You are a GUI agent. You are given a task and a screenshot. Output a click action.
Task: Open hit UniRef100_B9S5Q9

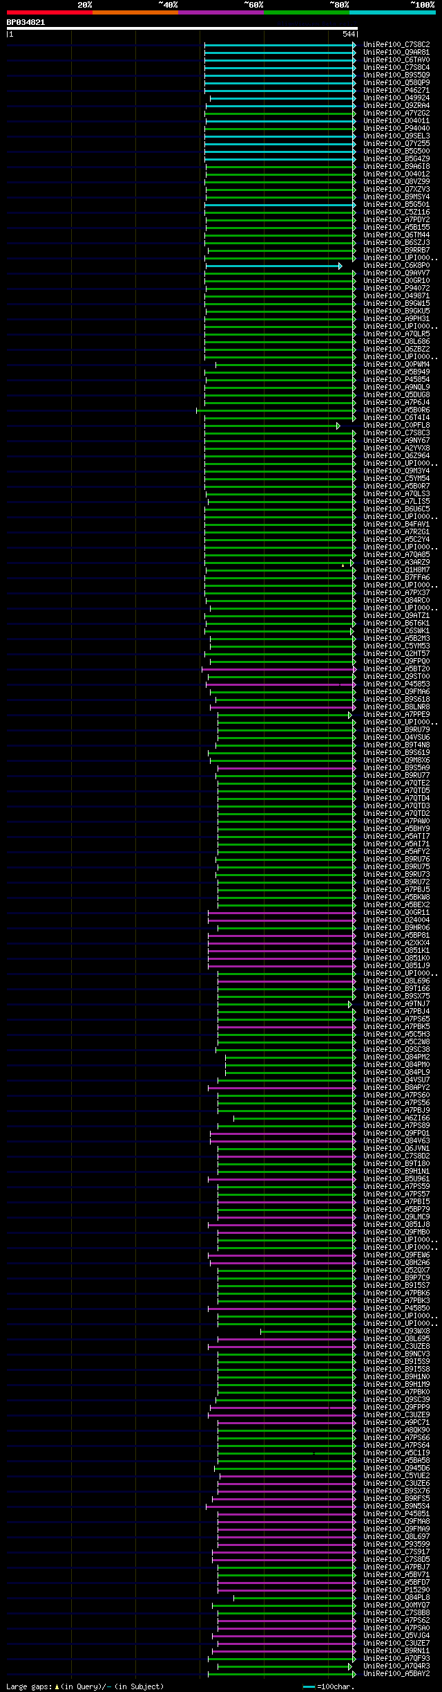[396, 75]
